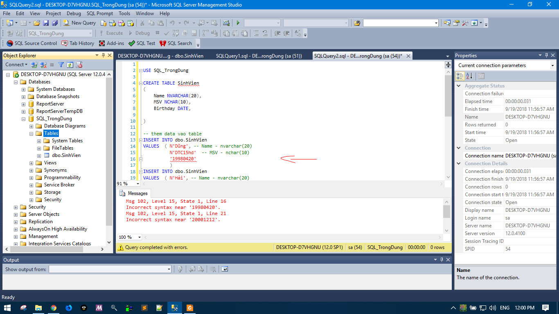Open the Edit menu
This screenshot has width=559, height=314.
pos(20,13)
